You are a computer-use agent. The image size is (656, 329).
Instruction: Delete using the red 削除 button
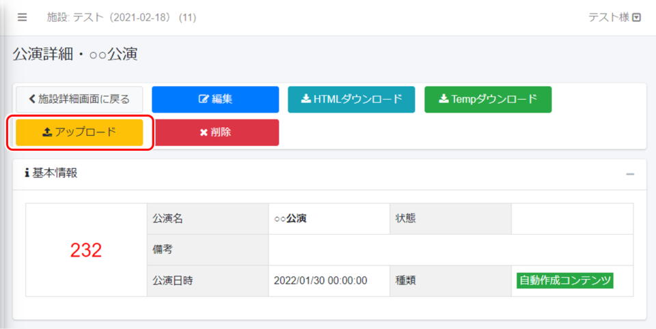(217, 132)
